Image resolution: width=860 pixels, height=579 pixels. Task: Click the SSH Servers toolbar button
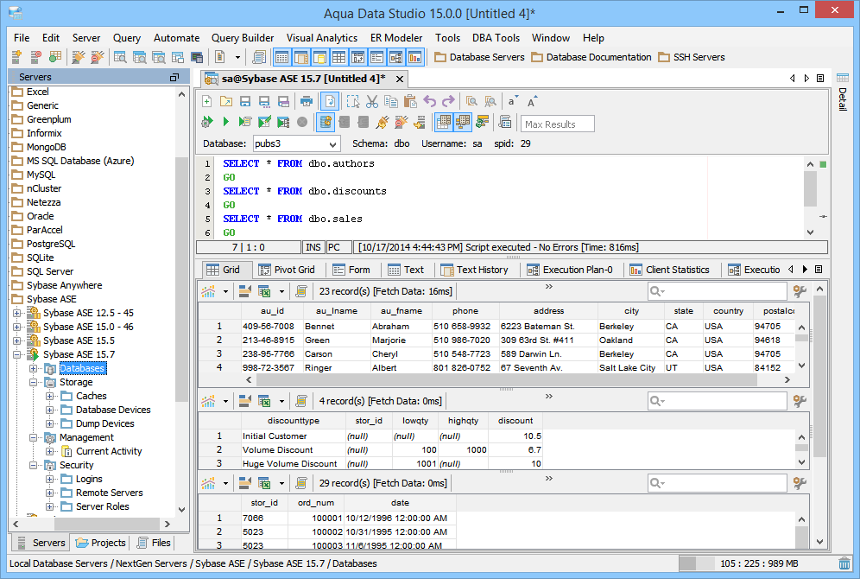pos(691,57)
